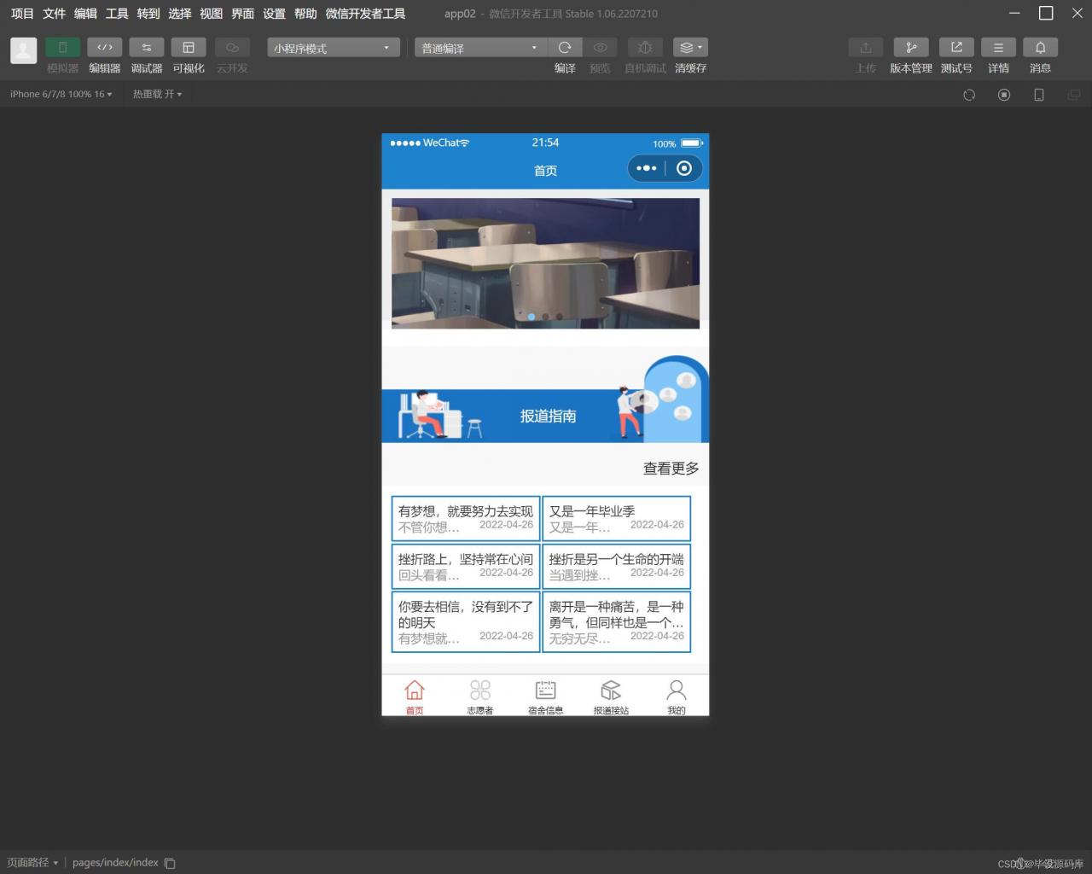1092x874 pixels.
Task: Switch to the 志愿者 tab in mini program
Action: coord(479,695)
